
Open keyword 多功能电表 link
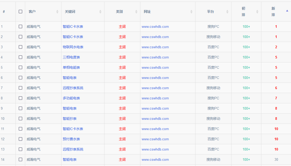(x=71, y=98)
